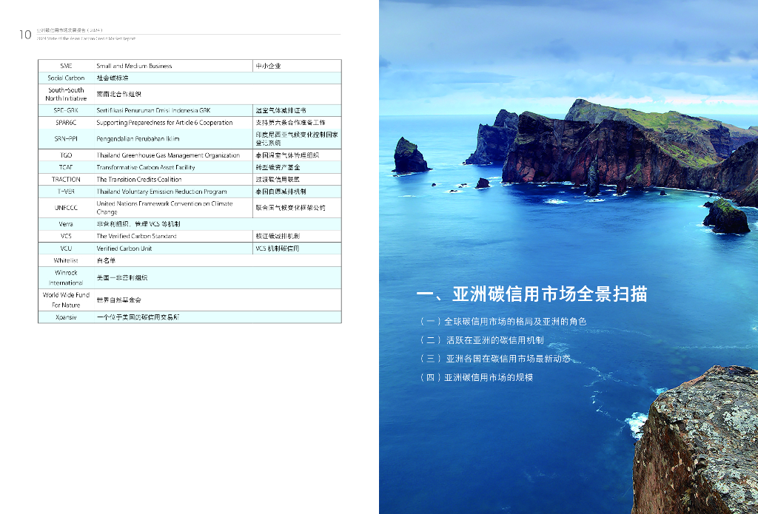The height and width of the screenshot is (514, 758).
Task: Click the SPE-GRK abbreviation cell
Action: click(x=66, y=109)
